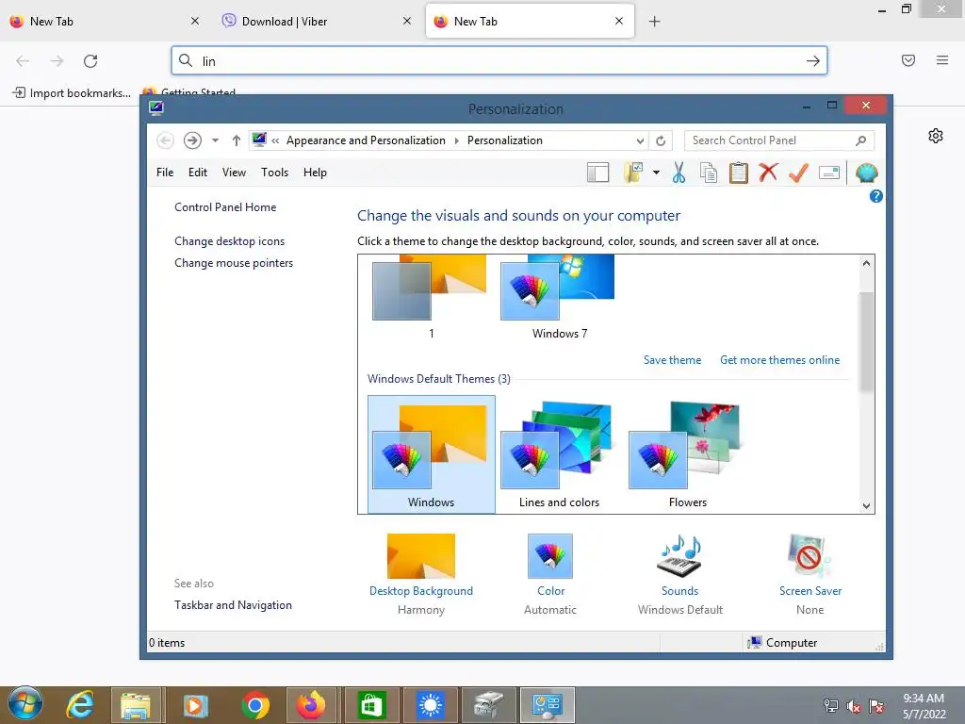This screenshot has height=724, width=965.
Task: Open Firefox new tab settings gear
Action: (936, 136)
